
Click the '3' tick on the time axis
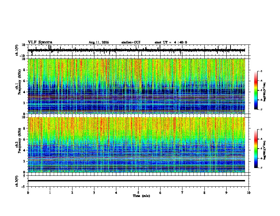pyautogui.click(x=94, y=193)
